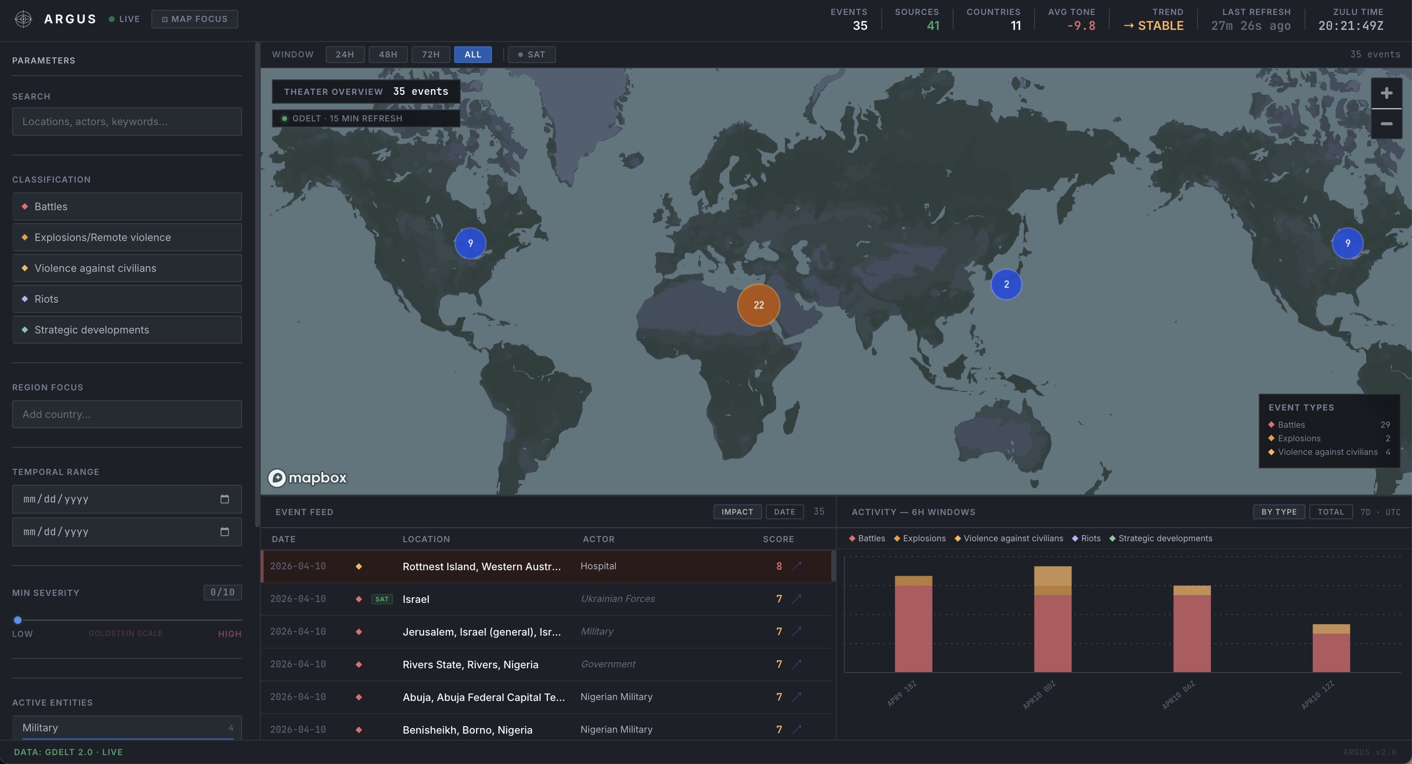Toggle Violence against civilians in chart legend

1009,538
